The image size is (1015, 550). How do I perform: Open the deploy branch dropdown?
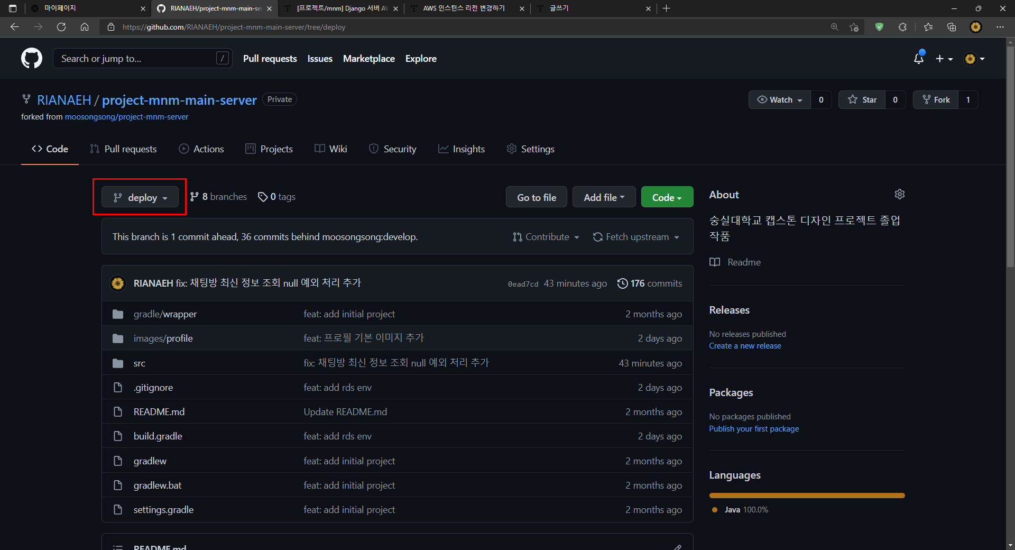(x=140, y=197)
